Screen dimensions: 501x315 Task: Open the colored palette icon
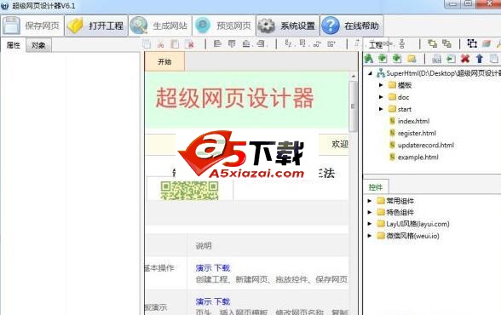pyautogui.click(x=487, y=43)
